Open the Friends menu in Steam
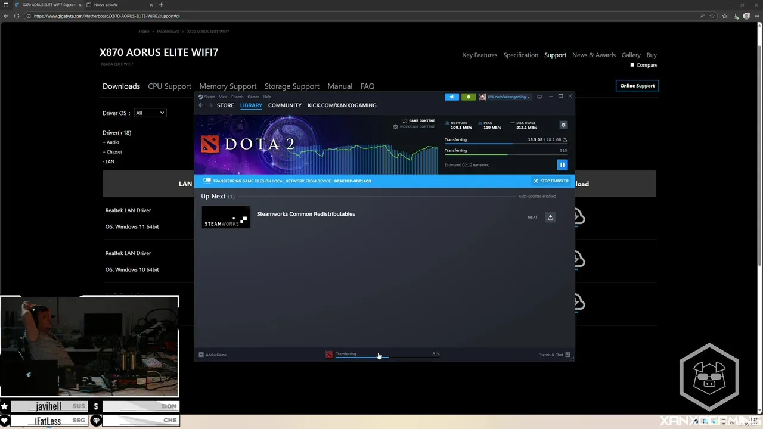The height and width of the screenshot is (429, 763). (x=237, y=97)
